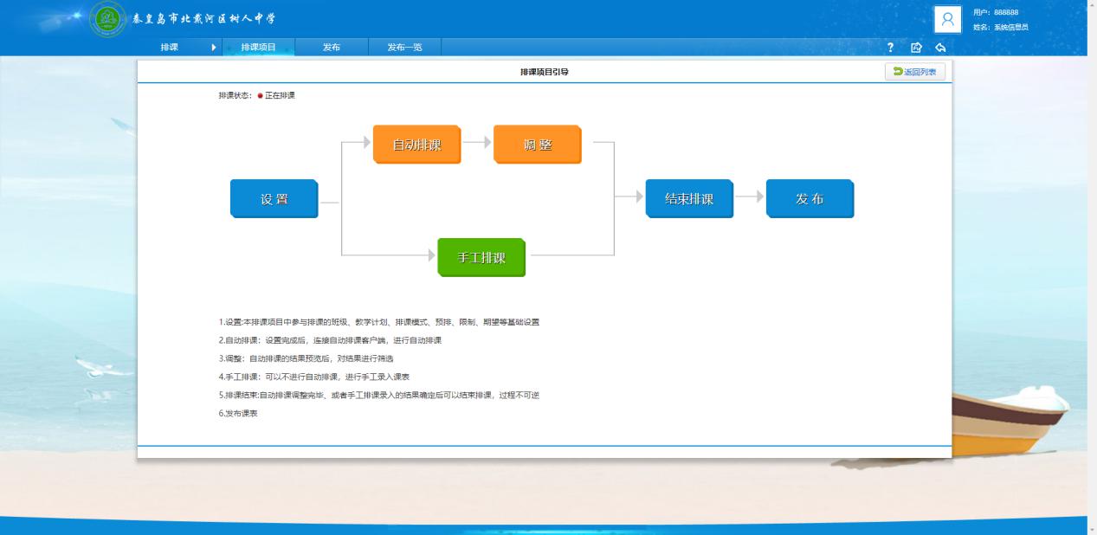The height and width of the screenshot is (535, 1097).
Task: Expand the 排课 menu arrow
Action: (x=214, y=48)
